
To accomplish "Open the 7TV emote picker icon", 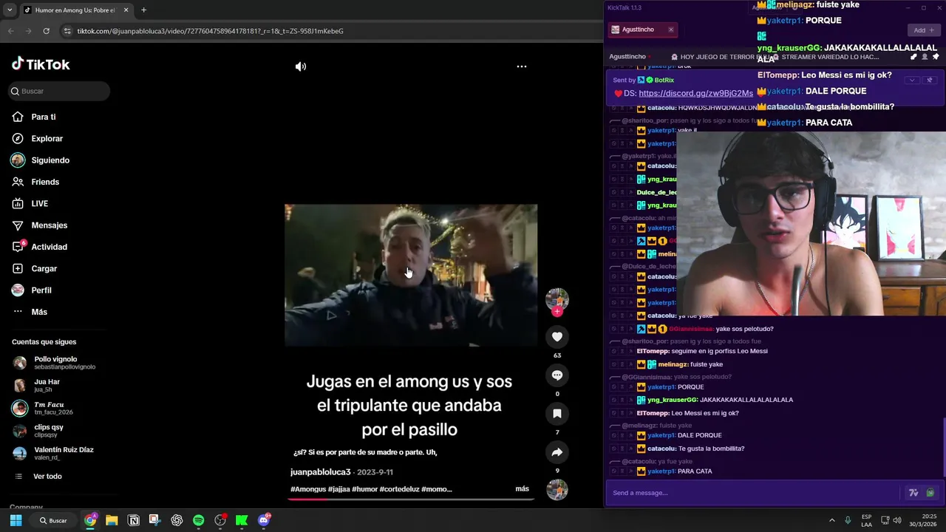I will [913, 493].
